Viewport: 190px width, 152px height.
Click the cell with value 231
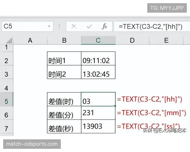pyautogui.click(x=98, y=113)
